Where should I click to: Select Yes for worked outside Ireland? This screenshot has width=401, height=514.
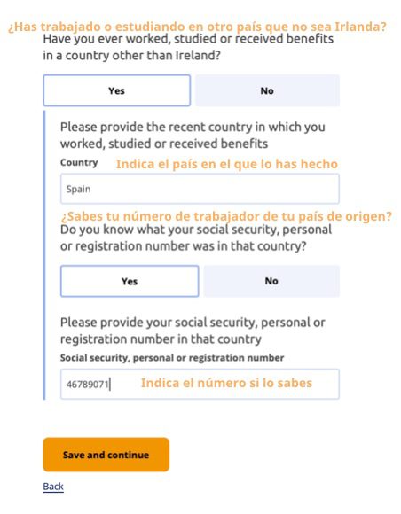[117, 90]
